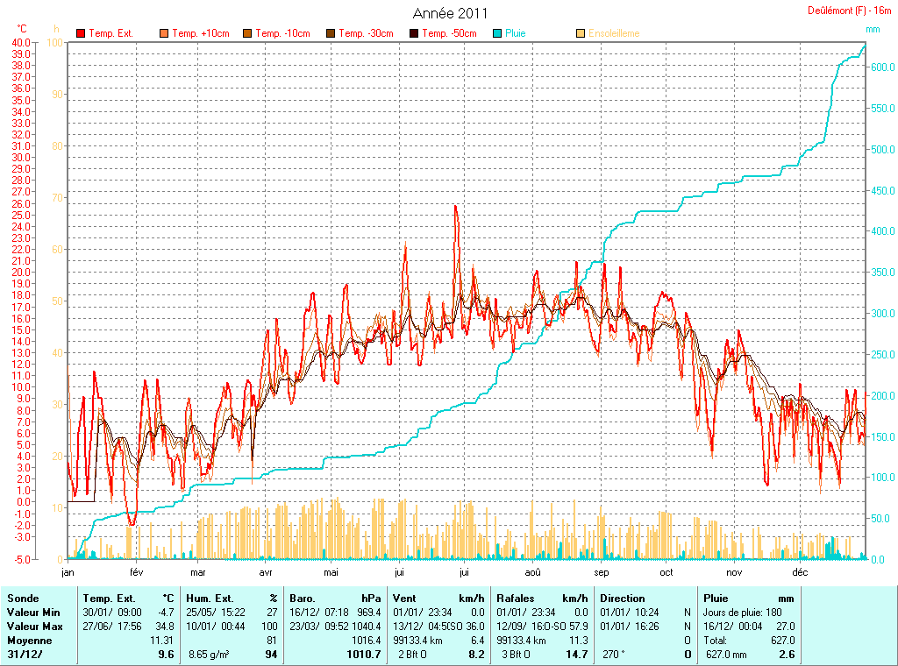Screen dimensions: 898x666
Task: Select the 'juil' month marker after 'jui'
Action: pos(464,572)
